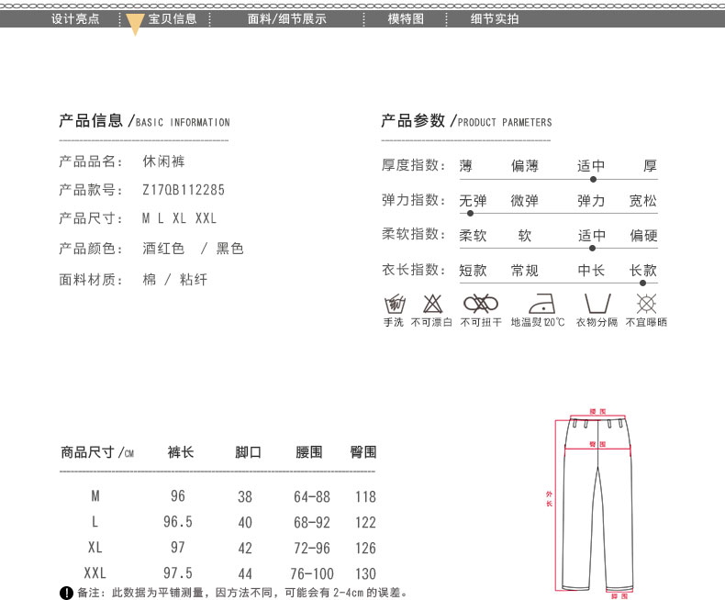Screen dimensions: 725x600
Task: Click the no sun exposure icon
Action: point(646,303)
